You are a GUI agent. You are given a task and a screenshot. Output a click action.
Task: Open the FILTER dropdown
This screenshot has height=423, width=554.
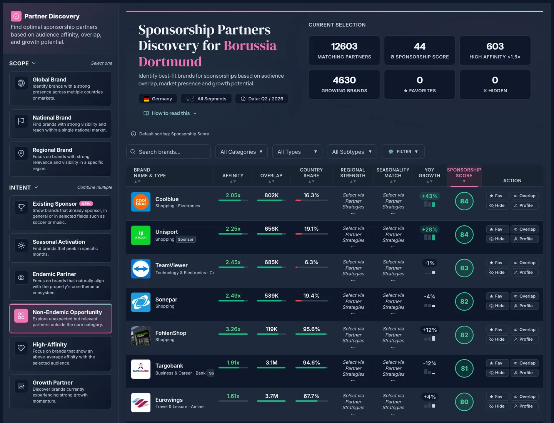[403, 152]
